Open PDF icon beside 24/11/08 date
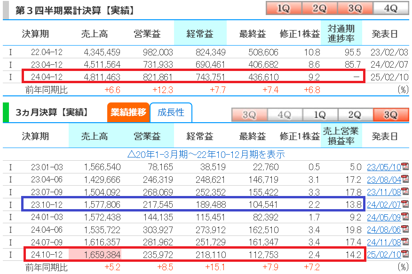The width and height of the screenshot is (412, 274). click(x=405, y=242)
